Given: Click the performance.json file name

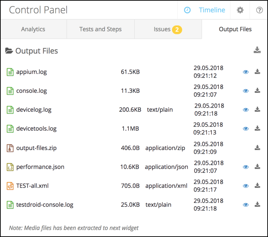Looking at the screenshot, I should click(x=40, y=167).
